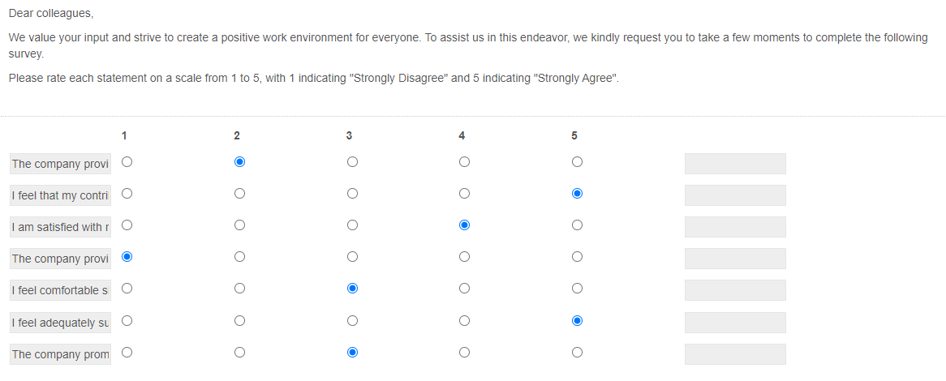946x381 pixels.
Task: Pick rating 4 for "I feel comfortable" row
Action: [x=464, y=289]
